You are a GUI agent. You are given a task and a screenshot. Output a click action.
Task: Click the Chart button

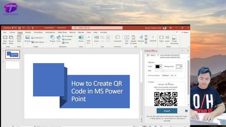coord(65,43)
